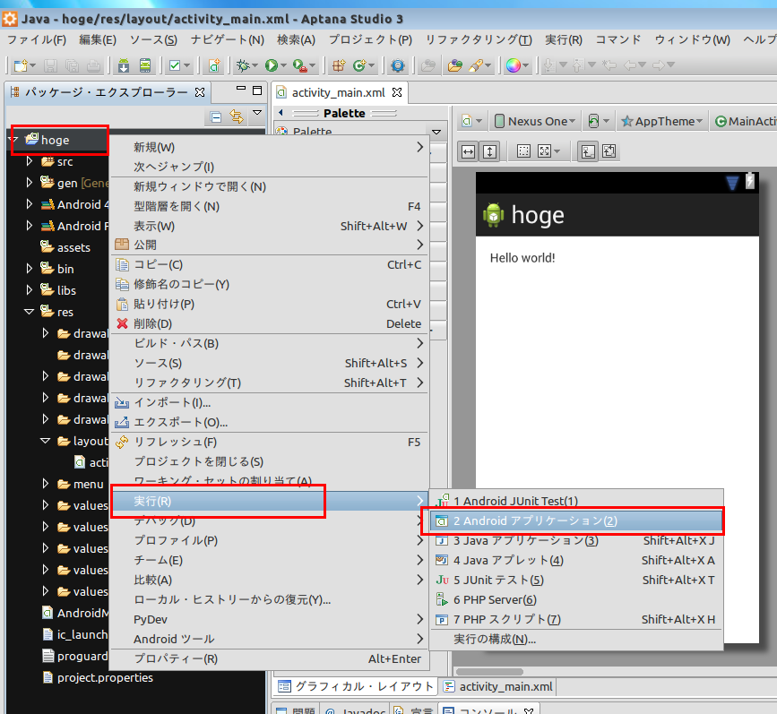Choose 3 Java アプリケーション item
Screen dimensions: 777x714
point(576,540)
